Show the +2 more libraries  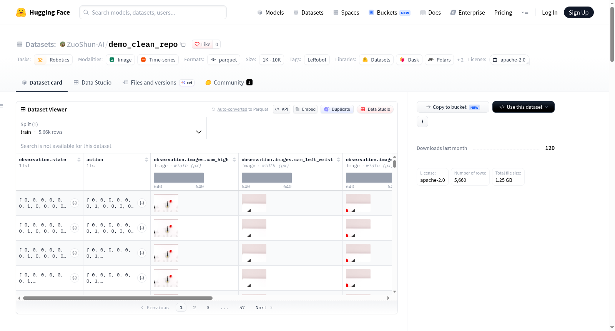coord(460,60)
